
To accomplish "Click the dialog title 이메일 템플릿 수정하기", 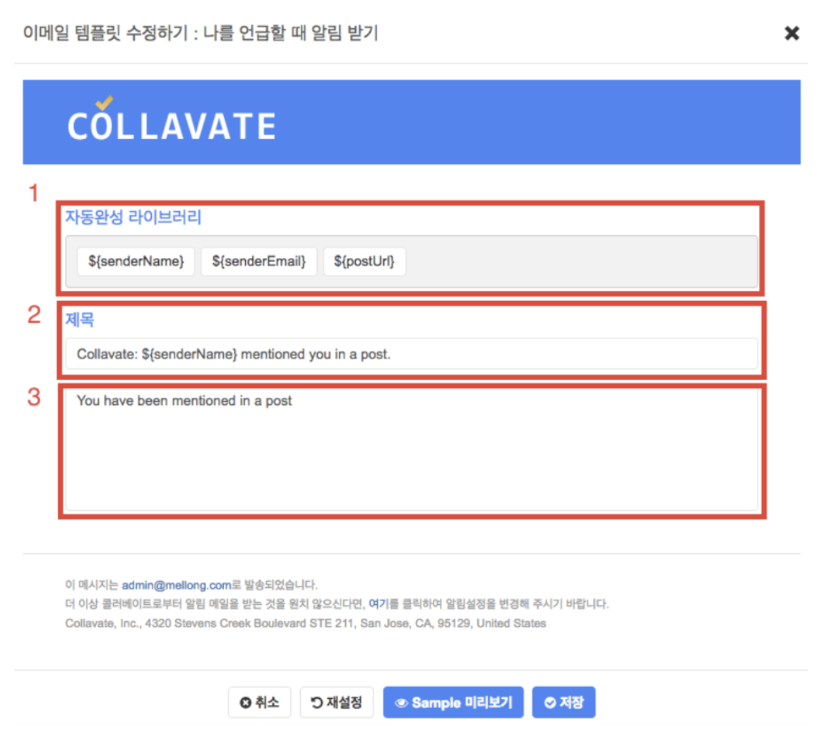I will point(201,33).
